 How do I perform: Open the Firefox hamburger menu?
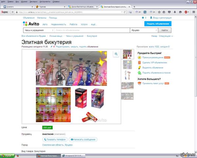coord(194,12)
